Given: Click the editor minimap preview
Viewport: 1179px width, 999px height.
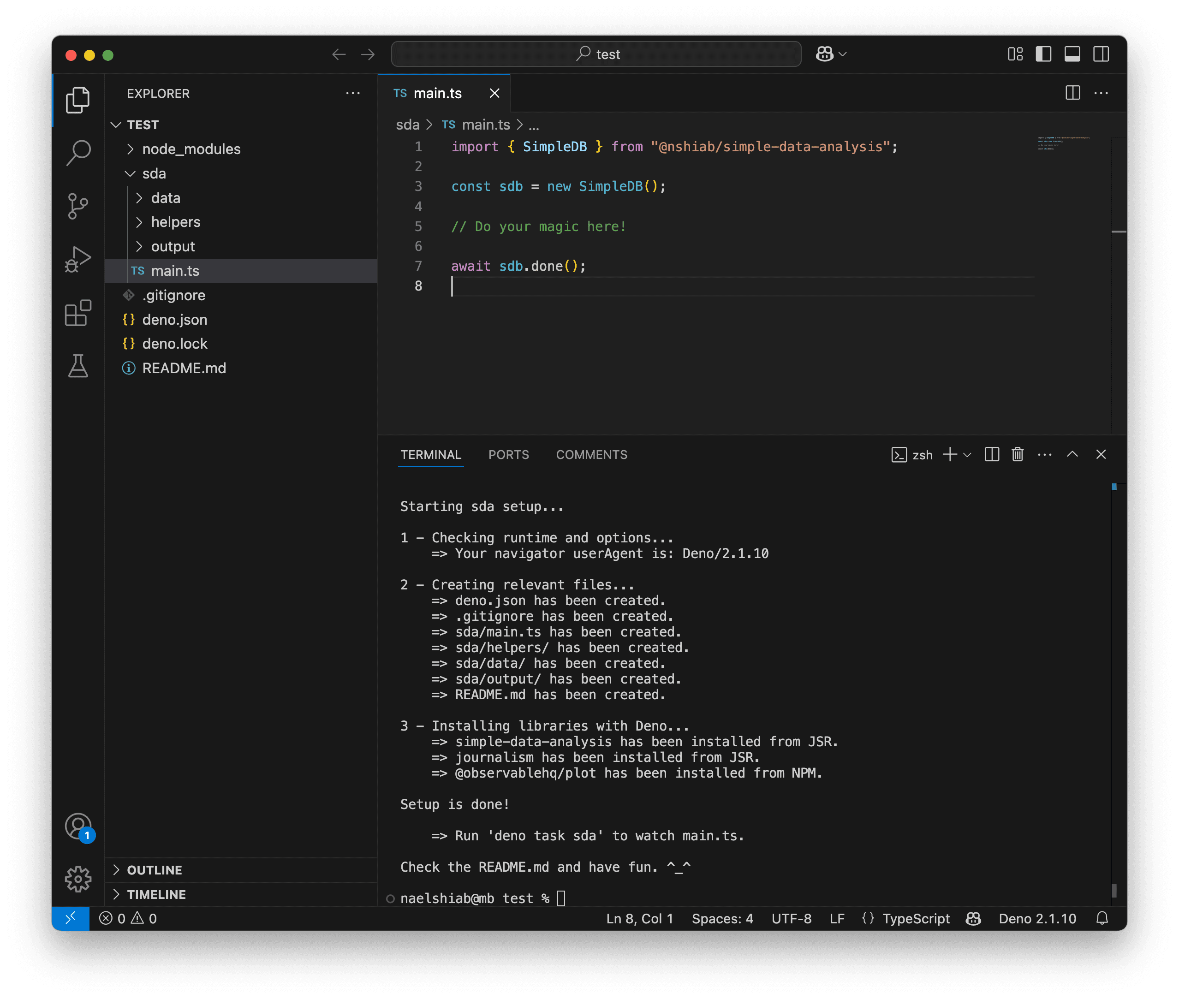Looking at the screenshot, I should [x=1064, y=143].
